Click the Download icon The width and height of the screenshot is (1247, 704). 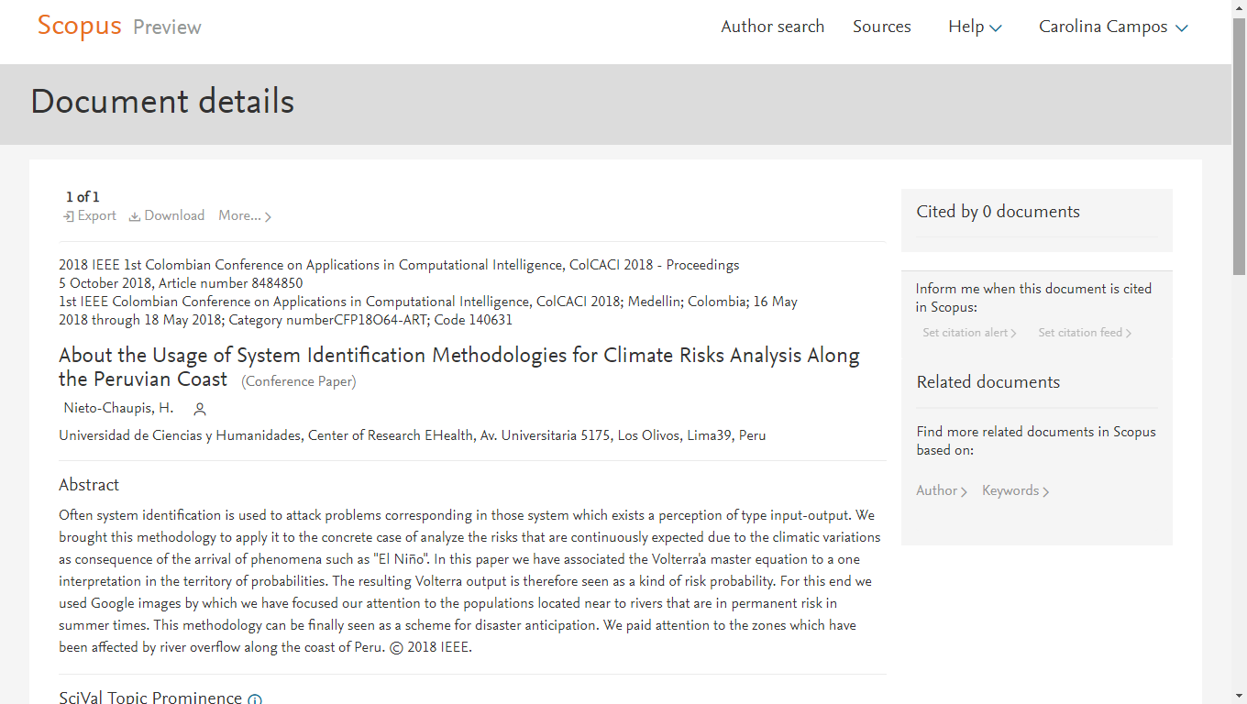(134, 216)
